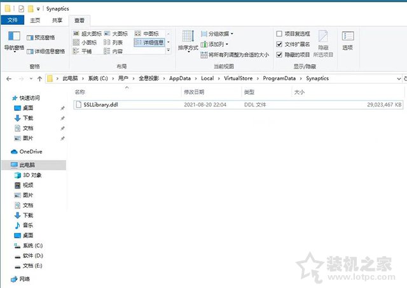The width and height of the screenshot is (407, 288).
Task: Choose 中图标 layout
Action: tap(147, 34)
